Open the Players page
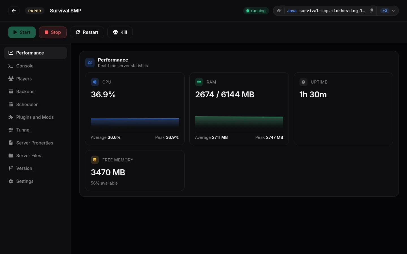The height and width of the screenshot is (254, 407). [x=35, y=79]
